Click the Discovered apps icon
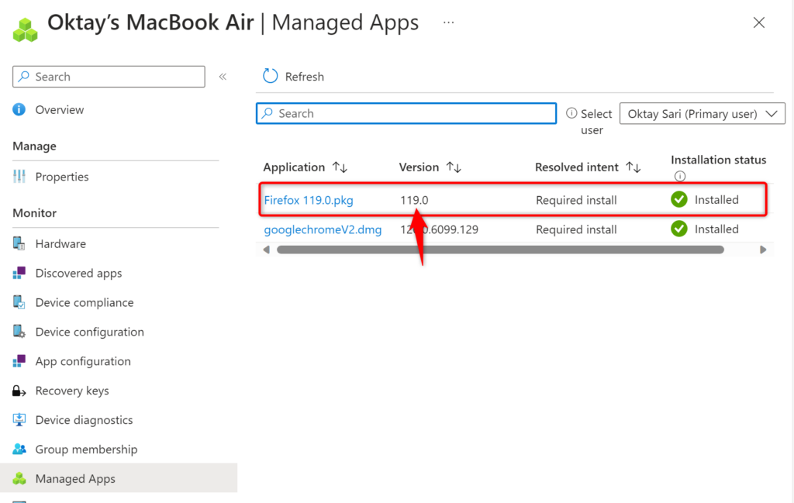Screen dimensions: 794x503 point(19,273)
